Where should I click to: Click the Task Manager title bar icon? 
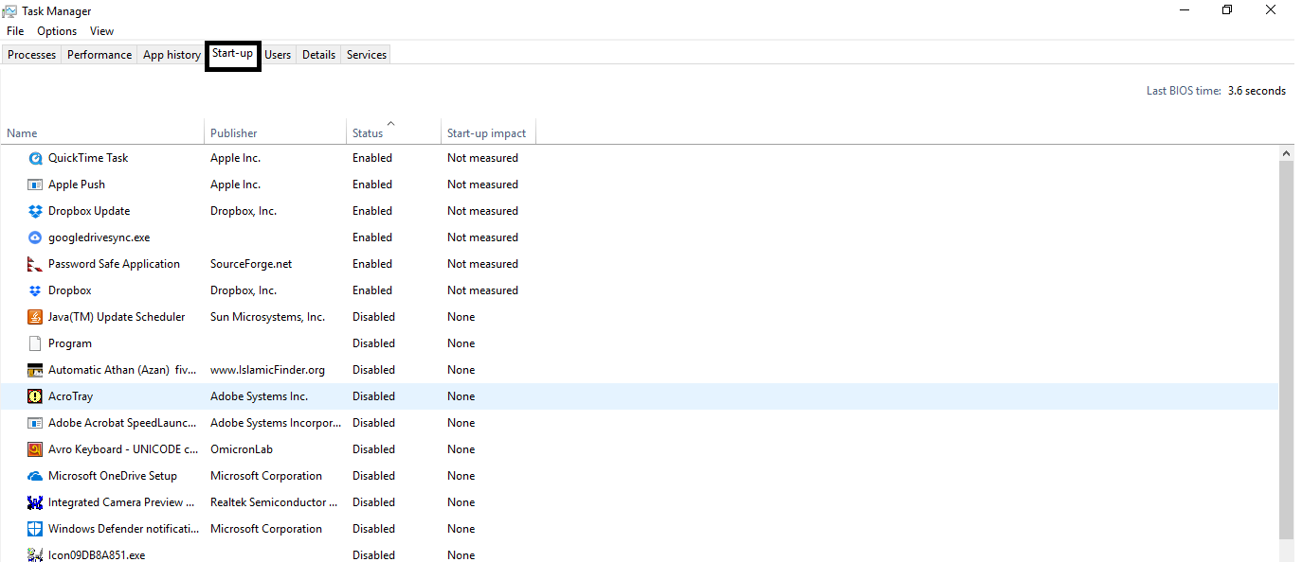click(9, 10)
